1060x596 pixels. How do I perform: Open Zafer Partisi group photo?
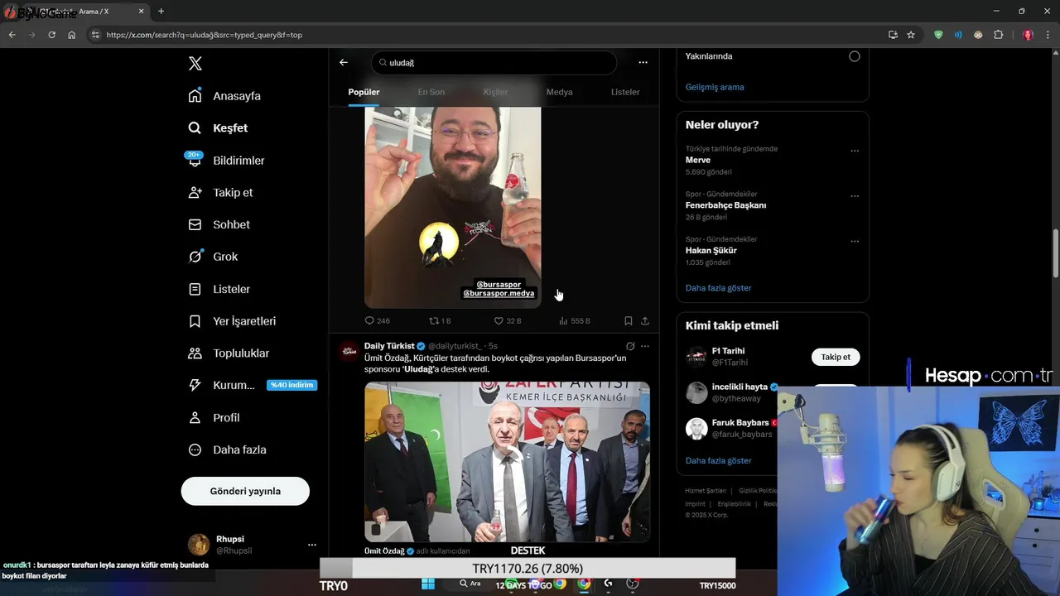tap(507, 461)
